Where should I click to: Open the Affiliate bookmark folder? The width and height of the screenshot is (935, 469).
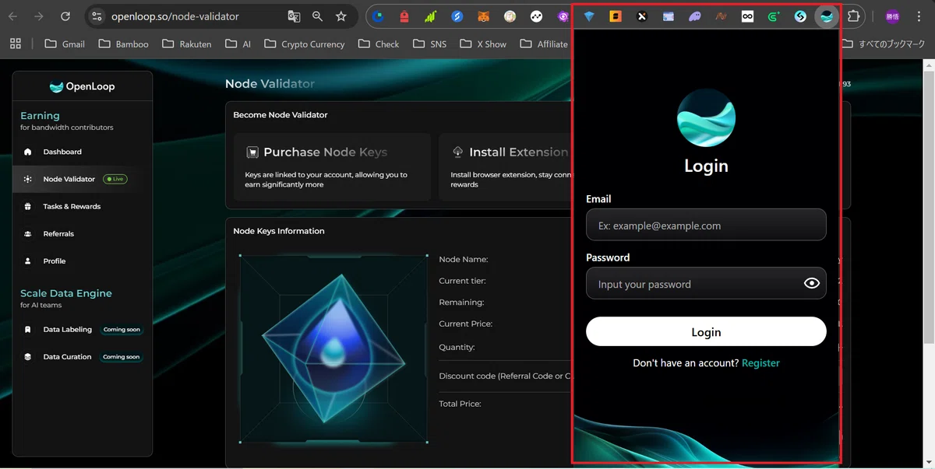(545, 44)
